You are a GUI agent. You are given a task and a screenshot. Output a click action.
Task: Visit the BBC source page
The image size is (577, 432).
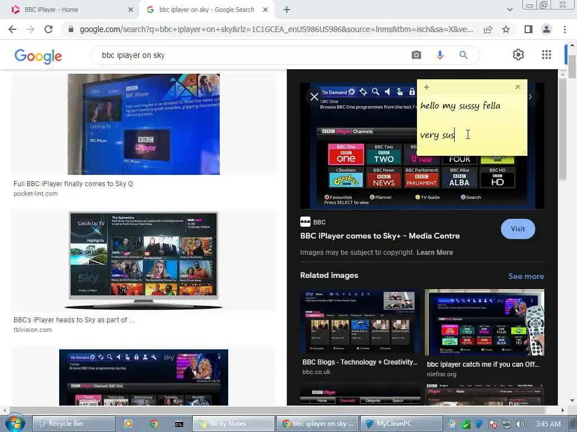[518, 229]
